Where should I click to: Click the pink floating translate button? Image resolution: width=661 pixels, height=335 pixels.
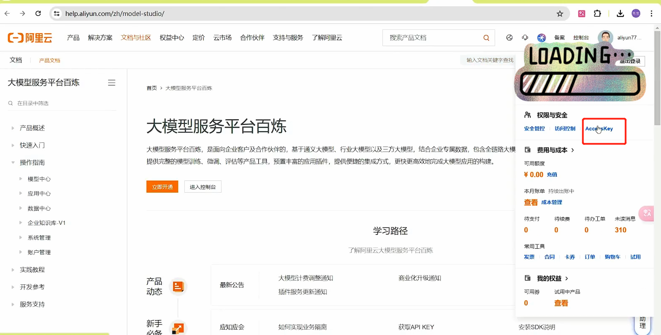647,214
